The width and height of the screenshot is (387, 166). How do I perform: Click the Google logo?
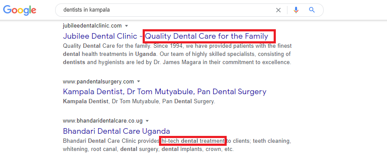[x=20, y=10]
